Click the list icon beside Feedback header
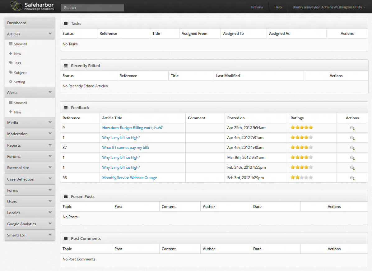Viewport: 372px width, 271px height. tap(66, 108)
